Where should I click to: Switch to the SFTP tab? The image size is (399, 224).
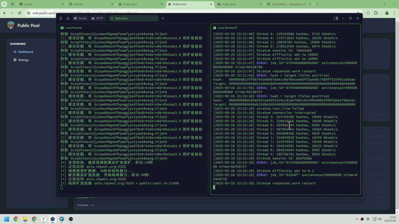pos(97,18)
